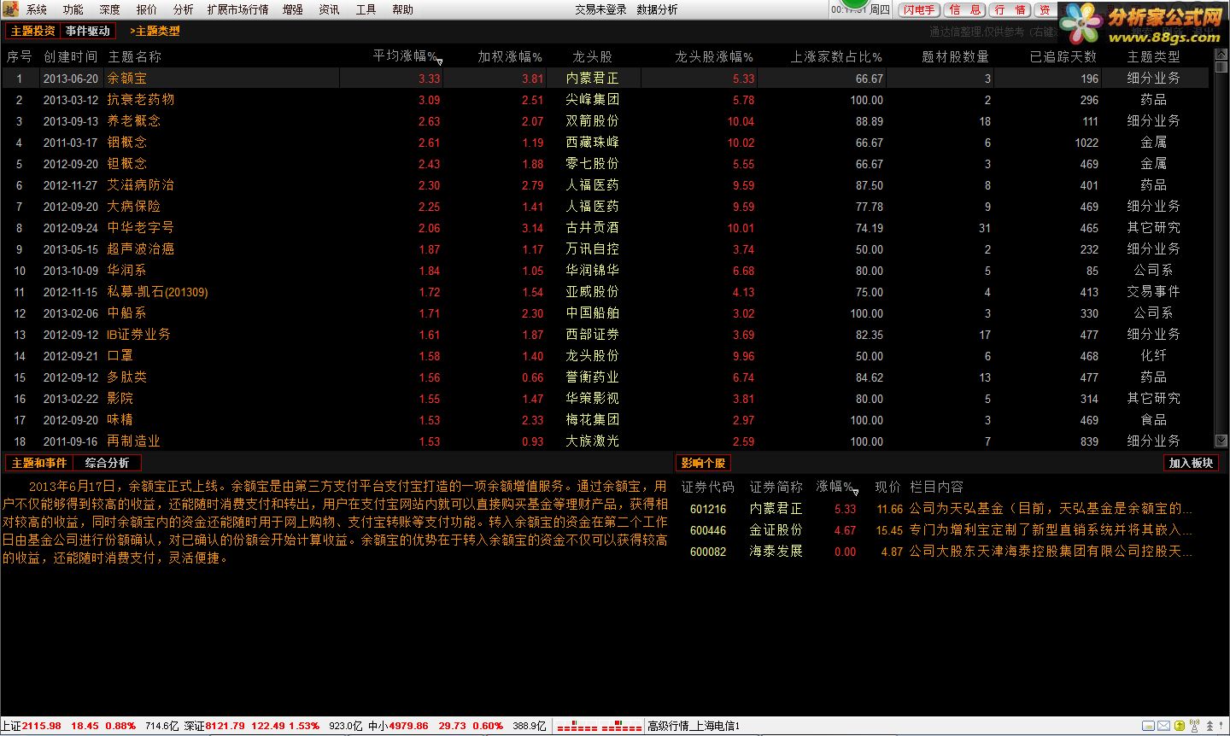Click the signal tower connection icon

[x=1194, y=726]
